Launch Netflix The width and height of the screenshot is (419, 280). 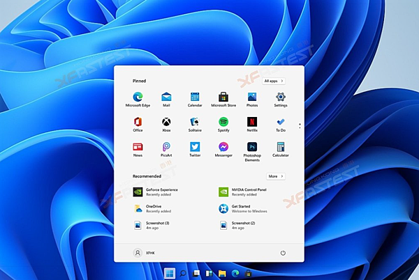[x=252, y=125]
